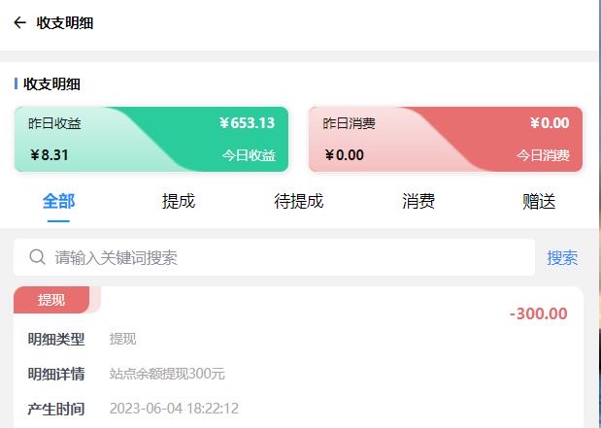
Task: Click the ¥8.31 yesterday income amount
Action: 50,154
